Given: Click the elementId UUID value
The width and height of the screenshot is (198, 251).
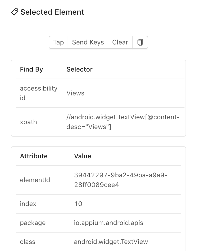Looking at the screenshot, I should 121,180.
